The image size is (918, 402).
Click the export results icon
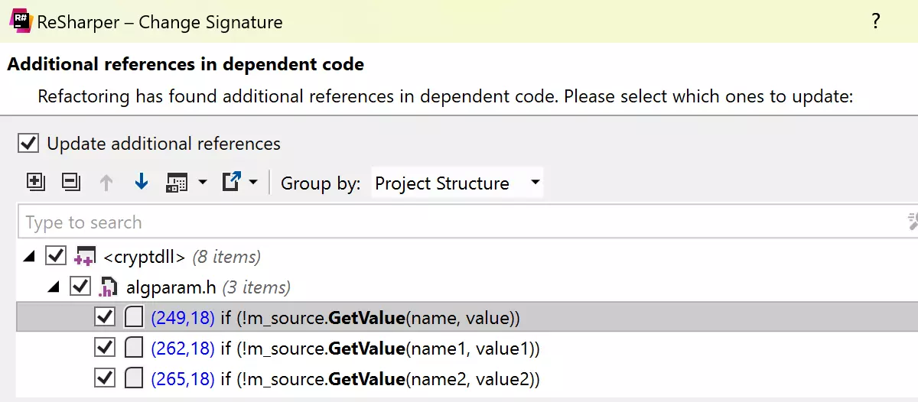pos(231,183)
